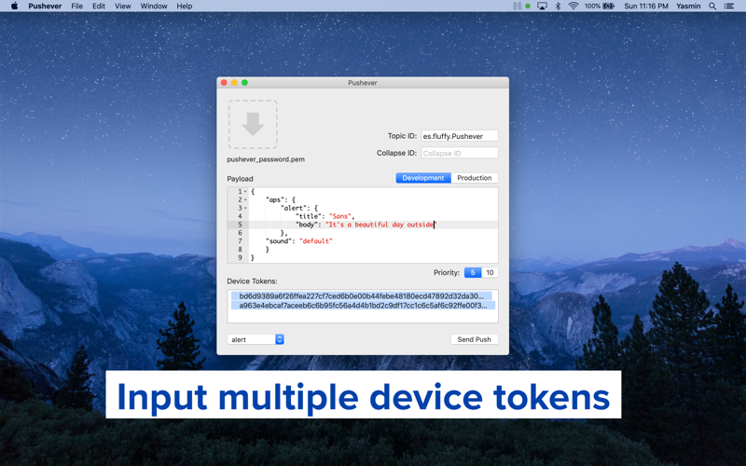The height and width of the screenshot is (466, 746).
Task: Open the Apple menu
Action: tap(14, 7)
